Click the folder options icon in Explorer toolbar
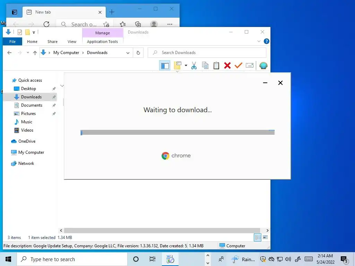 pos(177,65)
